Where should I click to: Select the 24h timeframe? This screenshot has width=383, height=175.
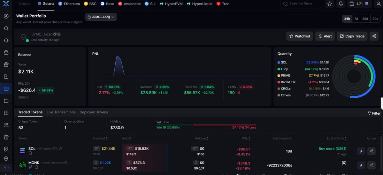click(x=347, y=19)
